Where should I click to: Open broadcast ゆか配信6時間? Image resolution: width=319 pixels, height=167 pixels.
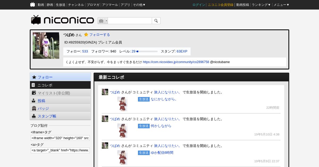(162, 153)
